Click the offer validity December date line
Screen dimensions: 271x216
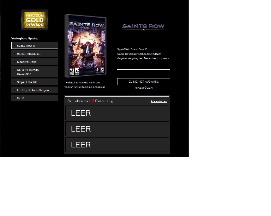click(x=143, y=58)
